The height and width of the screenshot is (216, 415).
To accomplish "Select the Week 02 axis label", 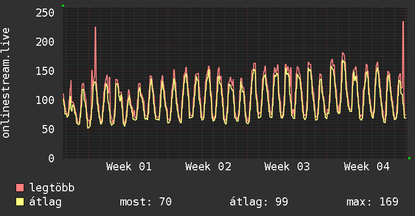I will click(208, 167).
